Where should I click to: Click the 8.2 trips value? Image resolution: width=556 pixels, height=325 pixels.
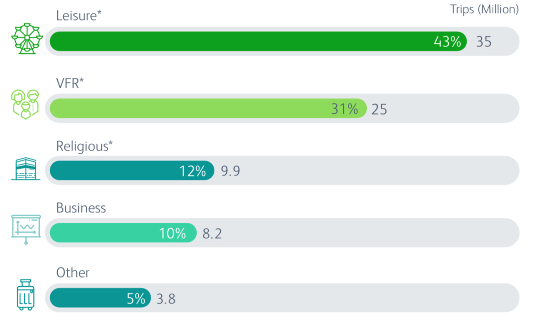212,234
